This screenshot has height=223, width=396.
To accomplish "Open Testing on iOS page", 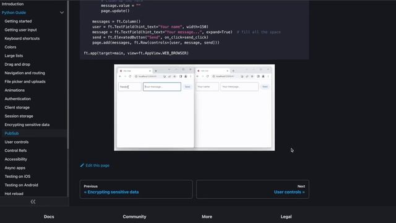I will (17, 176).
